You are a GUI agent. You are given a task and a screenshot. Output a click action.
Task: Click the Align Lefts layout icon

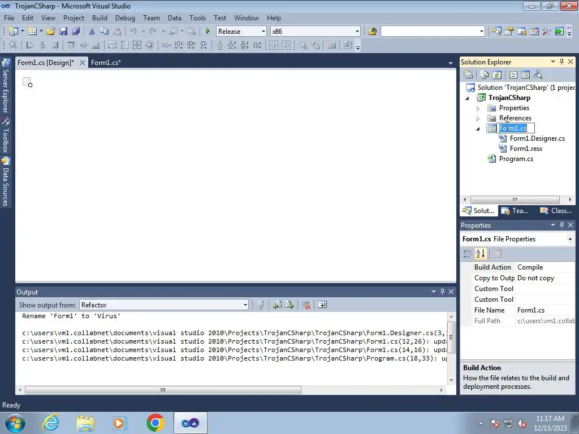coord(29,45)
